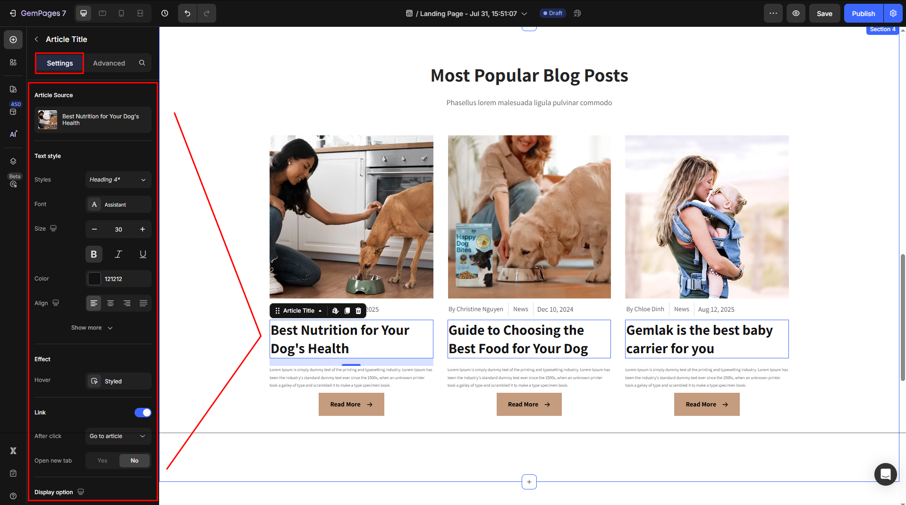The image size is (906, 505).
Task: Open the layers panel in the sidebar
Action: point(13,161)
